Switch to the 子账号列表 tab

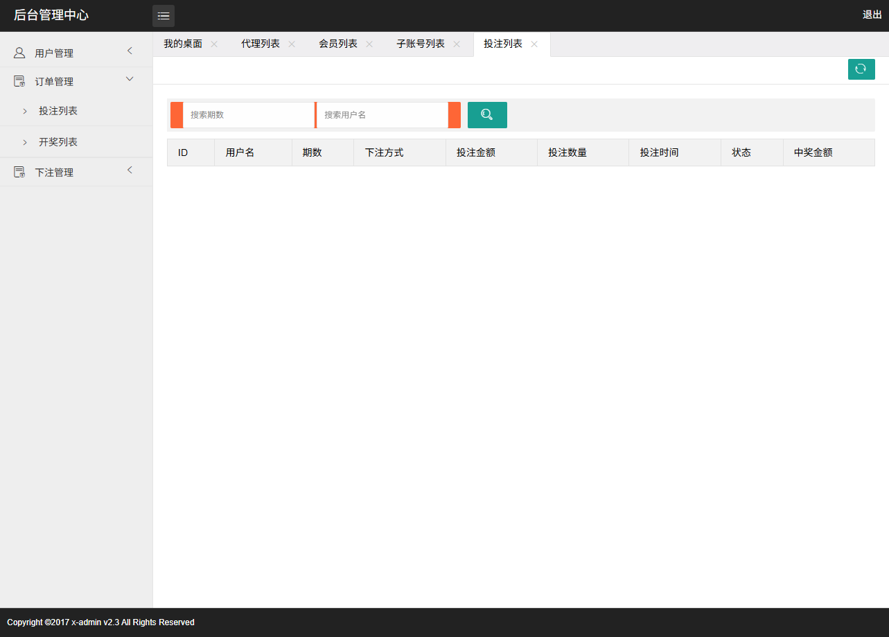[420, 44]
